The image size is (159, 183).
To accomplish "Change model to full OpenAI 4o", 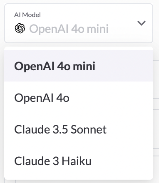I will (79, 98).
